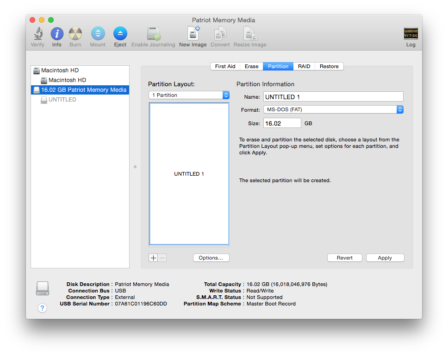Open the Format MS-DOS (FAT) dropdown

tap(333, 109)
